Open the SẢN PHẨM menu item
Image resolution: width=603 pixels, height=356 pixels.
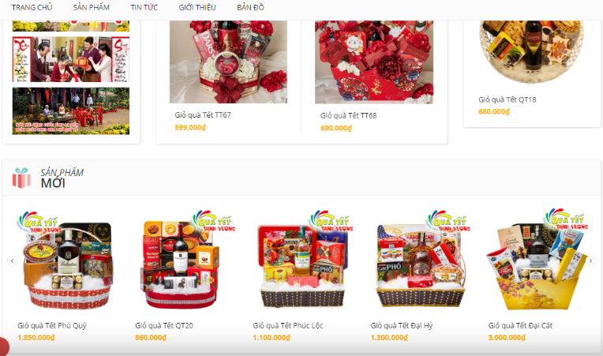click(x=92, y=7)
